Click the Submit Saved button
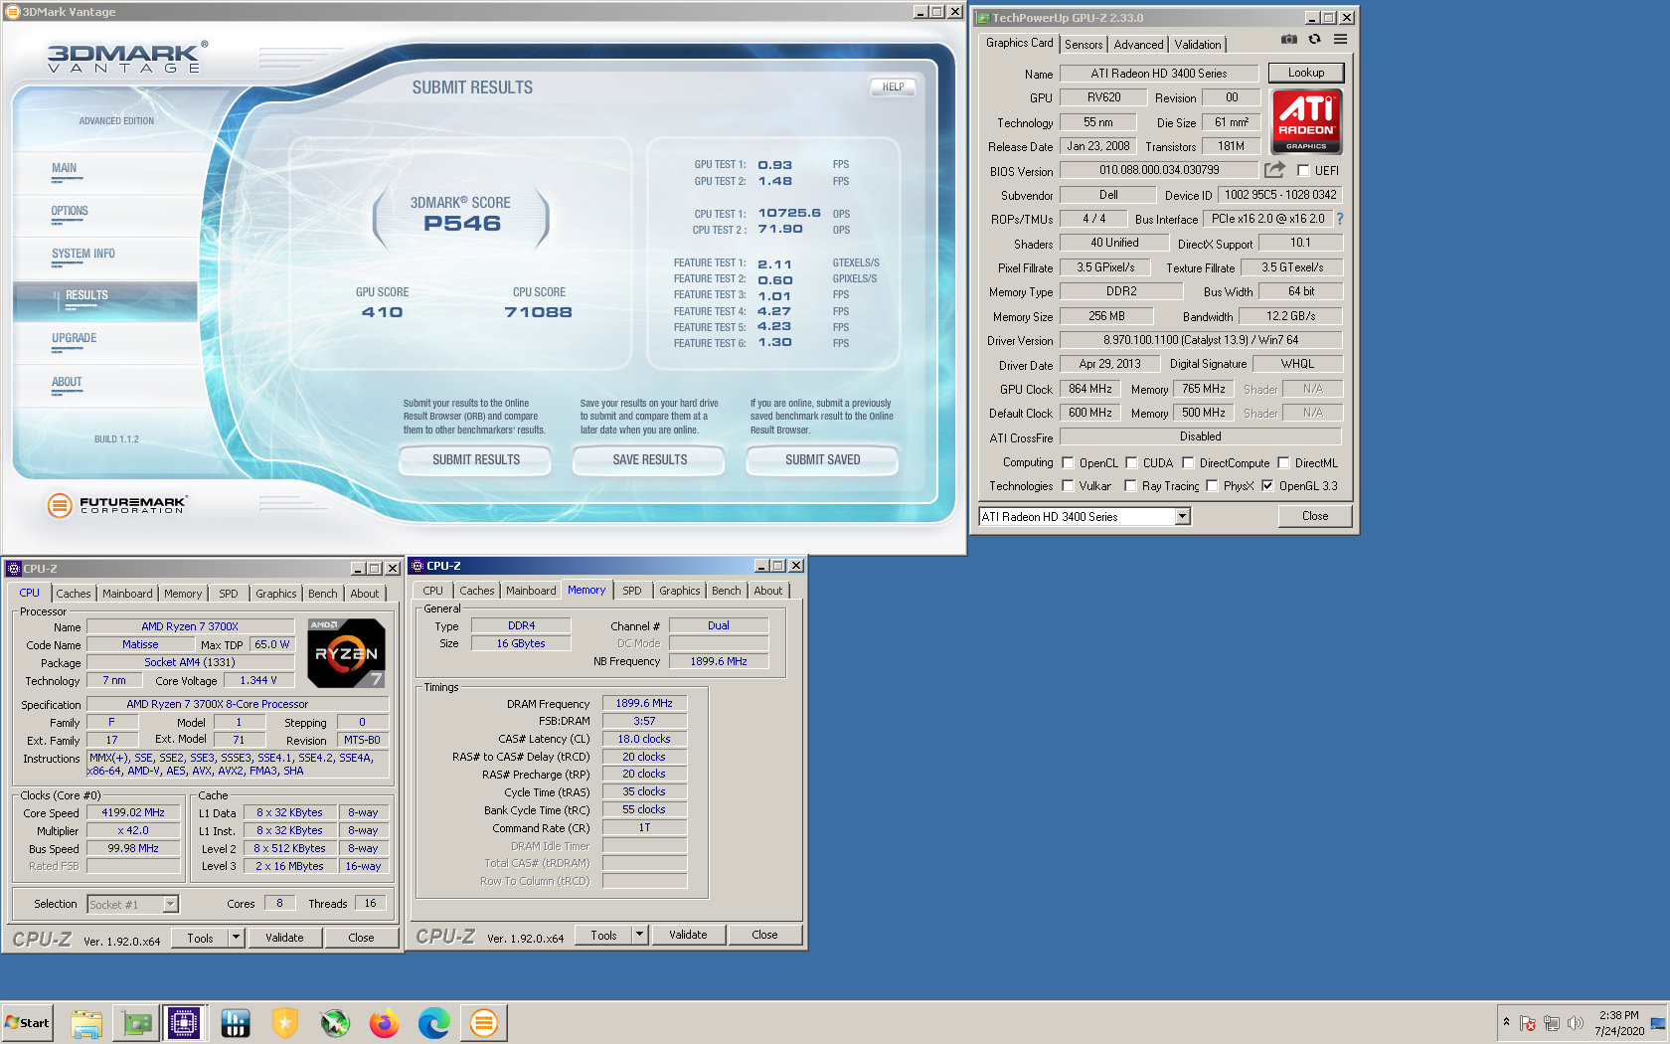Viewport: 1670px width, 1044px height. [822, 460]
